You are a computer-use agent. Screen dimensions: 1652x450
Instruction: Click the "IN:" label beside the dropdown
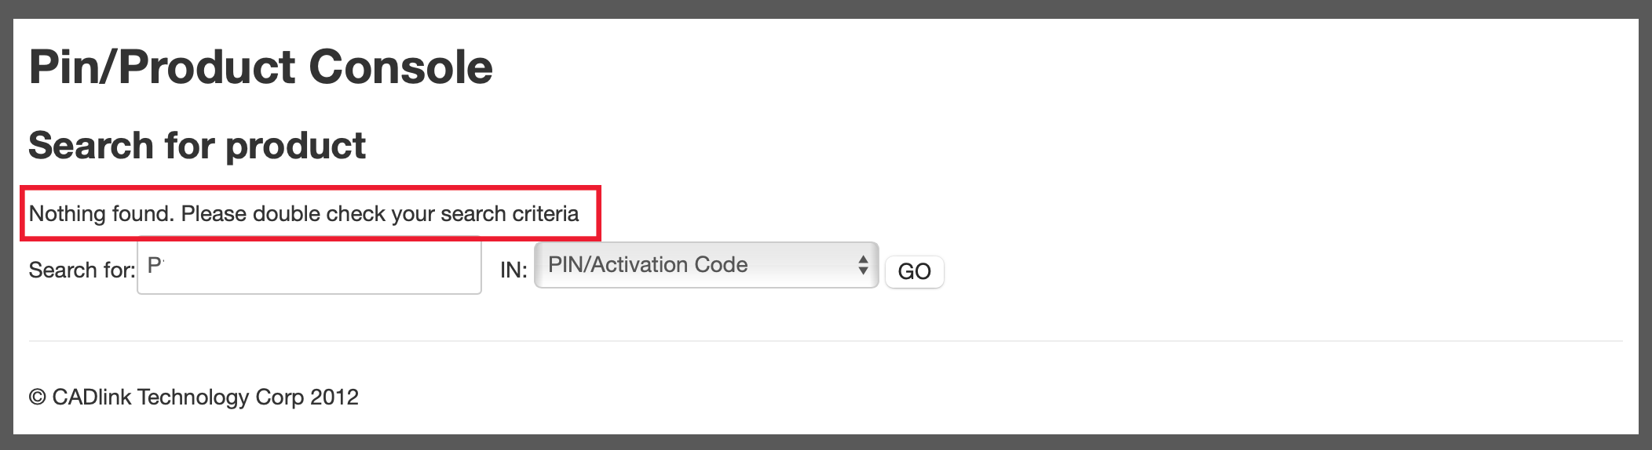(x=514, y=270)
